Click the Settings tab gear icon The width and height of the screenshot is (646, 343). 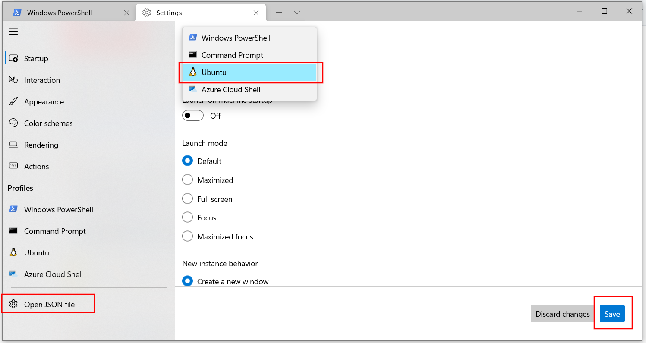click(147, 13)
